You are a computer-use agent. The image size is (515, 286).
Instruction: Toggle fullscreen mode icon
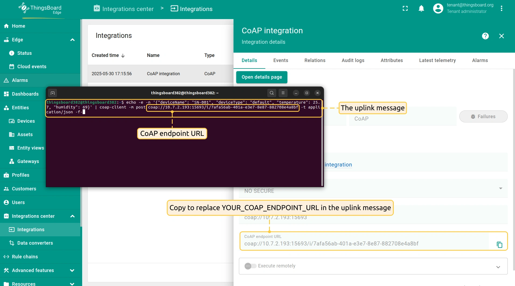coord(405,9)
